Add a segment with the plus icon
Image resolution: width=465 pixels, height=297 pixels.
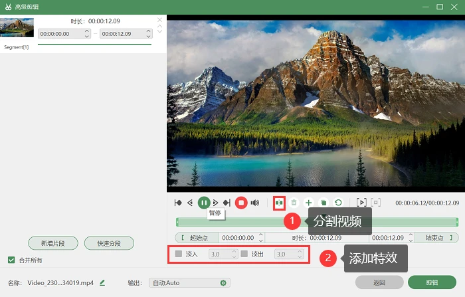[308, 203]
